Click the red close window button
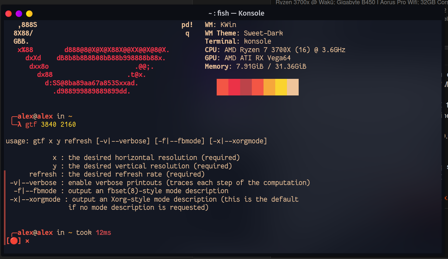The height and width of the screenshot is (259, 448). [8, 14]
